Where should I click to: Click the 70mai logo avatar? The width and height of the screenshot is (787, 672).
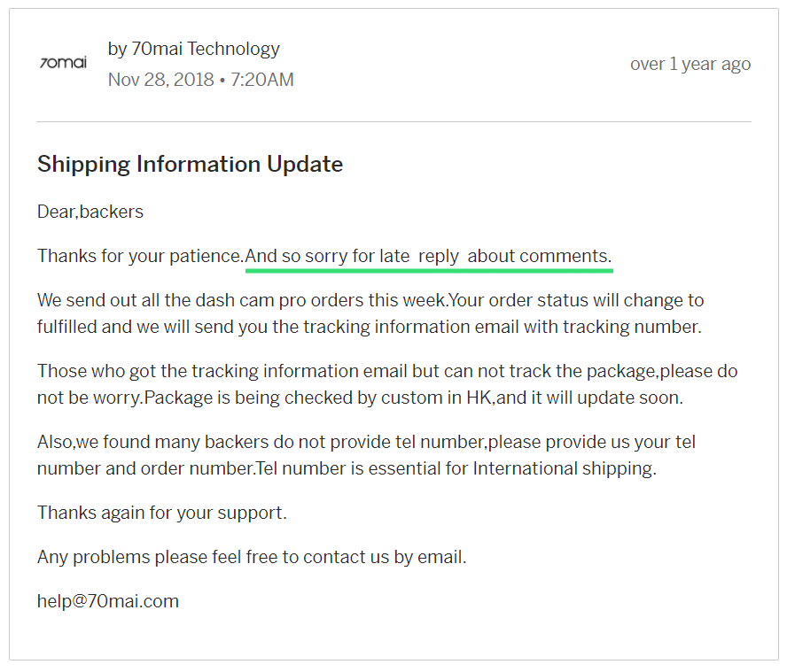(63, 63)
